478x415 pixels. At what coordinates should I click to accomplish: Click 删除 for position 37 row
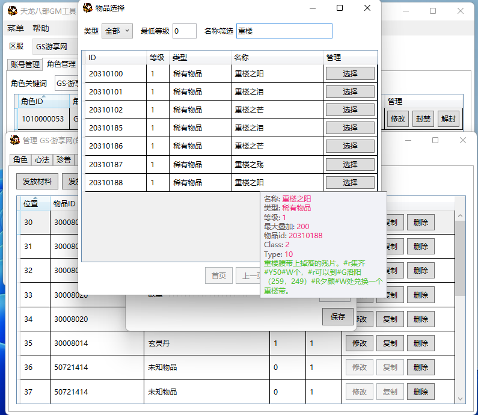(x=421, y=392)
